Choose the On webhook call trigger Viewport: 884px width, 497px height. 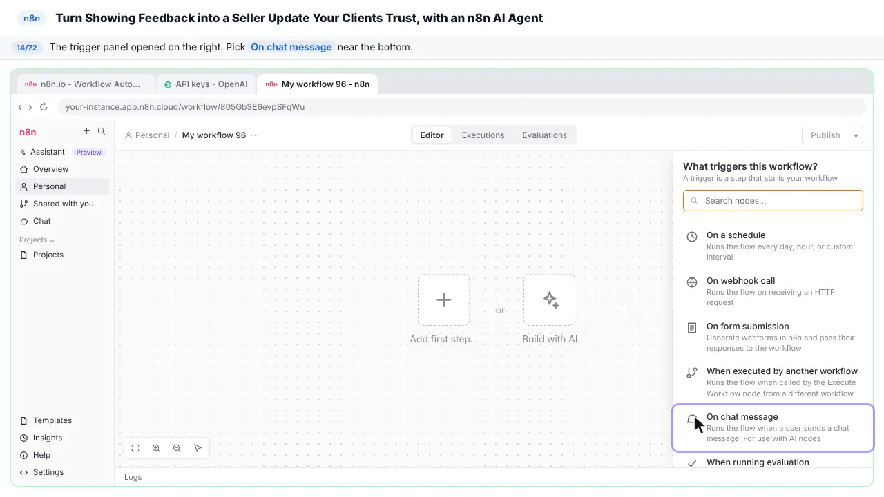point(773,291)
